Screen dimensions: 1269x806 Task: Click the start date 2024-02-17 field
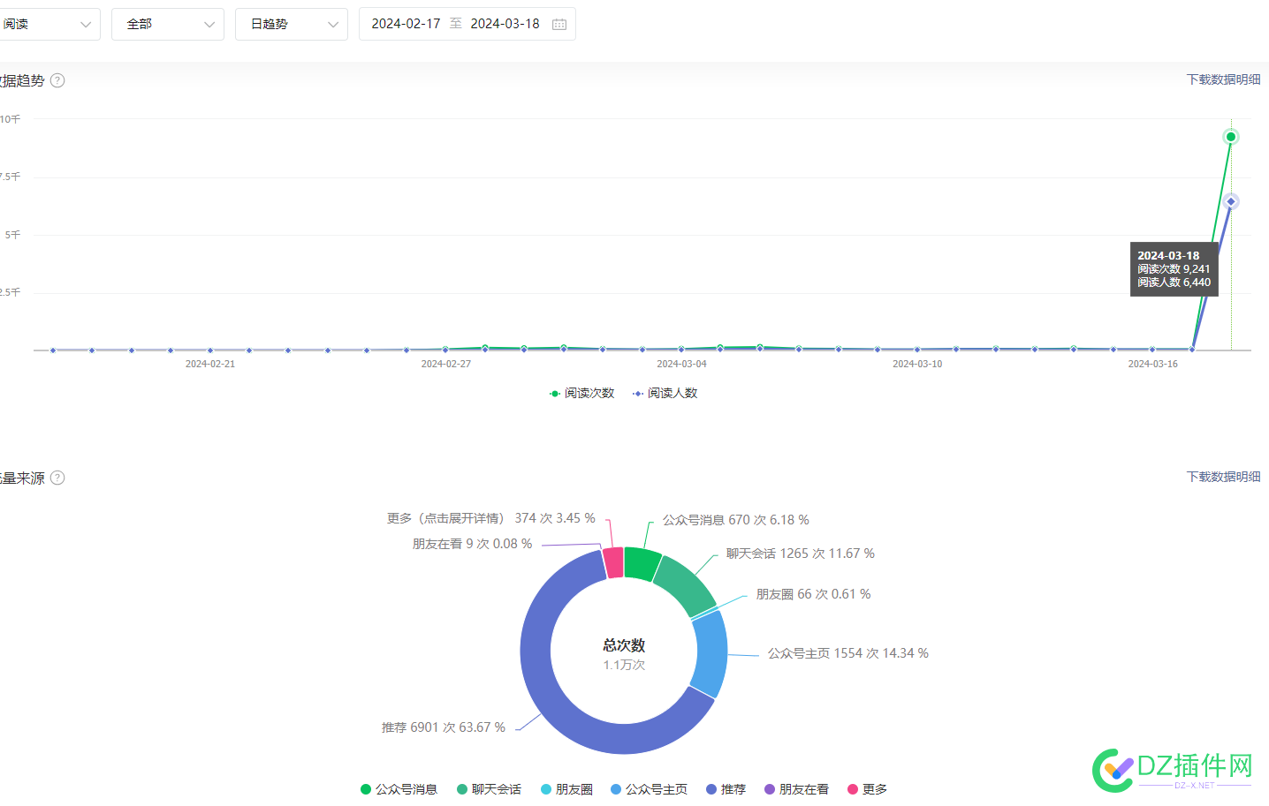coord(406,24)
